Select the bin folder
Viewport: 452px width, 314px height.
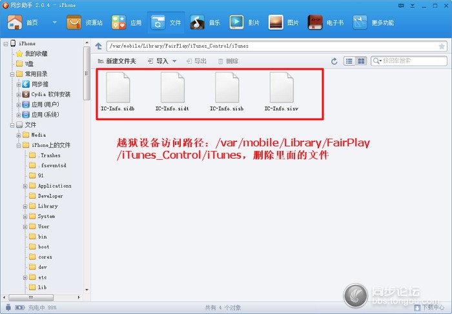[x=38, y=237]
